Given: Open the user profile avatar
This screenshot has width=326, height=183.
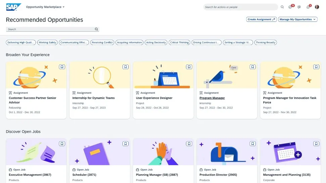Looking at the screenshot, I should 317,7.
